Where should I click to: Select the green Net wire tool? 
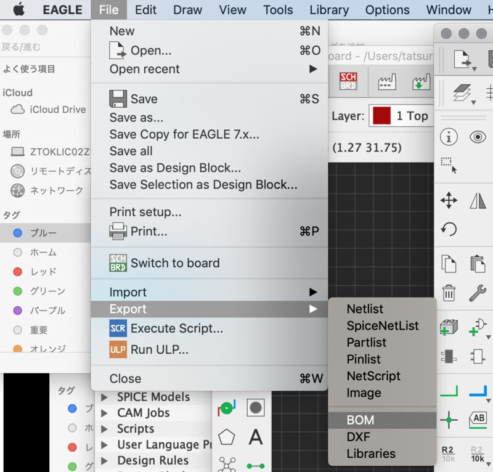point(449,391)
